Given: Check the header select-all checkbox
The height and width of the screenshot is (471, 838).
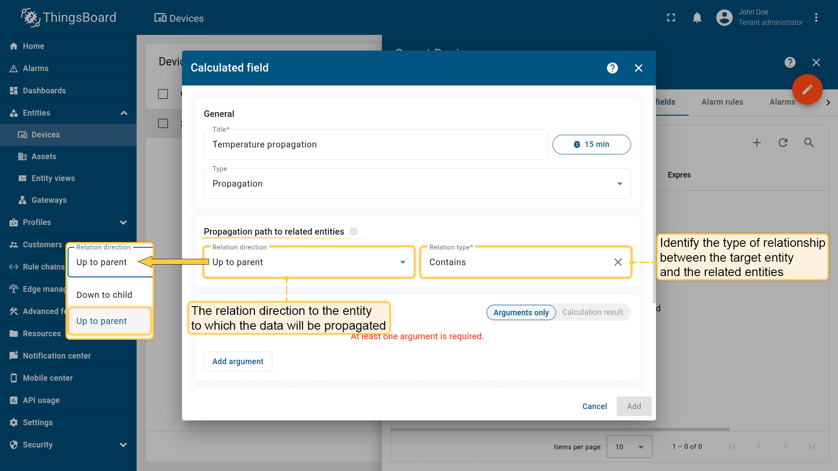Looking at the screenshot, I should tap(163, 94).
